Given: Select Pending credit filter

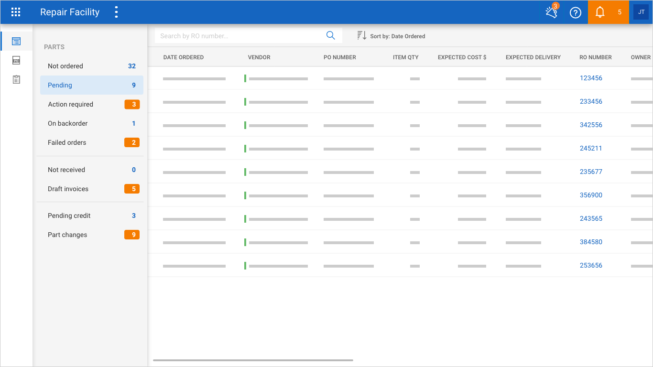Looking at the screenshot, I should (x=92, y=216).
